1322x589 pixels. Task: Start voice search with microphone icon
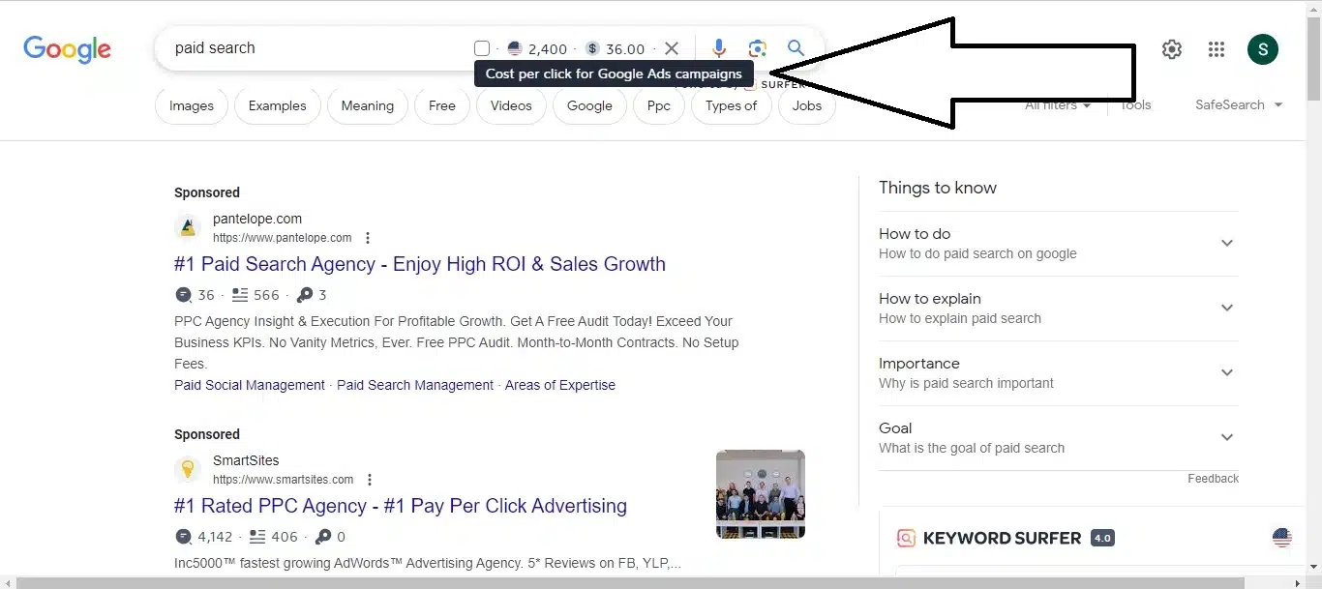point(719,48)
